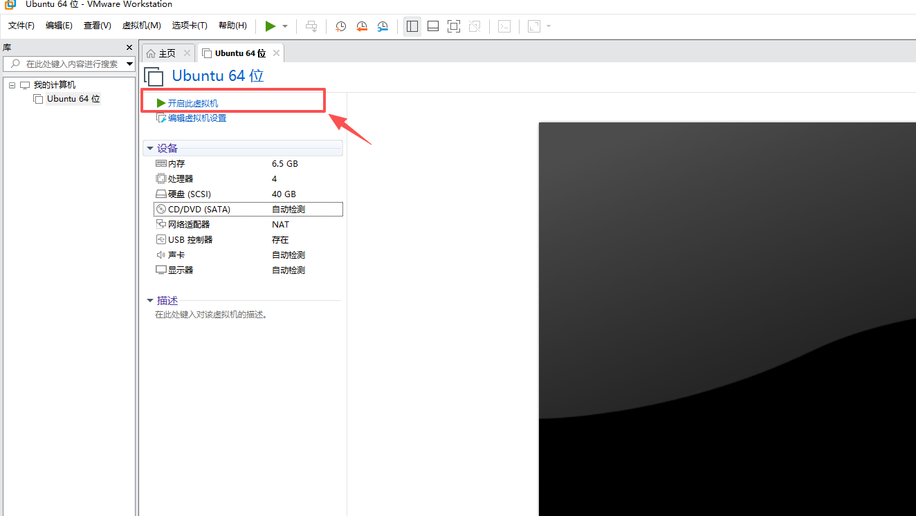Image resolution: width=916 pixels, height=516 pixels.
Task: Collapse the 我的计算机 tree node
Action: click(12, 85)
